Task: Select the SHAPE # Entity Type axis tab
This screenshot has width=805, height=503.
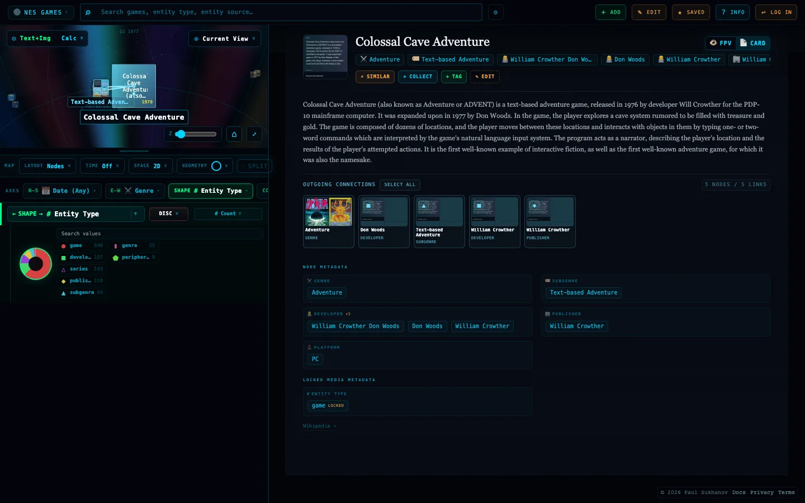Action: coord(211,191)
